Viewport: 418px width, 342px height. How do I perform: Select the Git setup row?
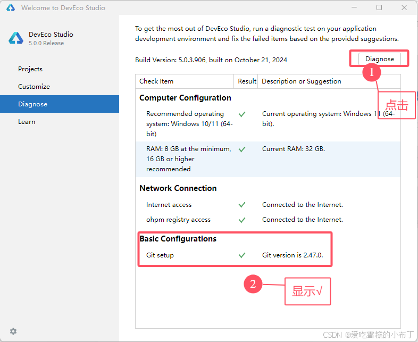[268, 255]
